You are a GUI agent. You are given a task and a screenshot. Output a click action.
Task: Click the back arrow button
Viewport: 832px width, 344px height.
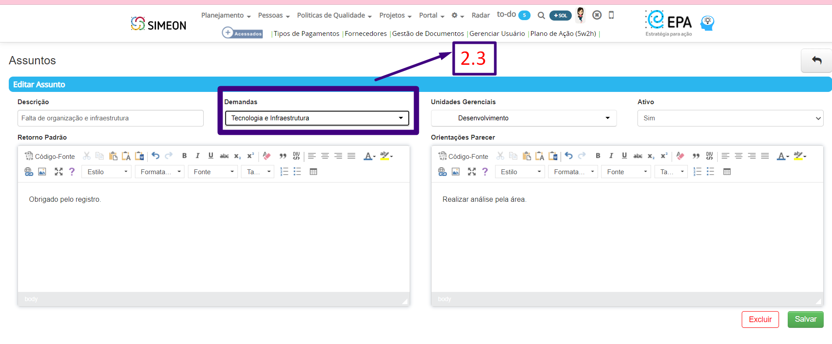click(816, 60)
